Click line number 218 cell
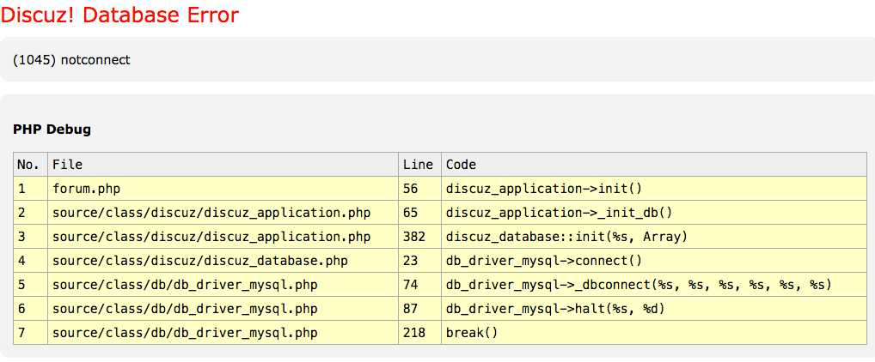This screenshot has width=875, height=362. [x=419, y=333]
